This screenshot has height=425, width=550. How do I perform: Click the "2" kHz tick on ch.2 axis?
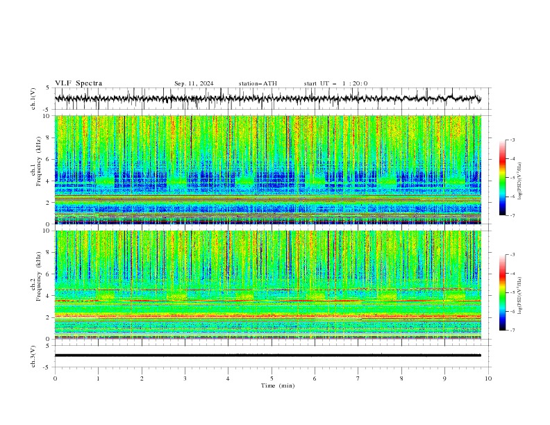49,317
